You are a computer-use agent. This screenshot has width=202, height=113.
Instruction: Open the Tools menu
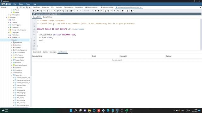[29, 4]
